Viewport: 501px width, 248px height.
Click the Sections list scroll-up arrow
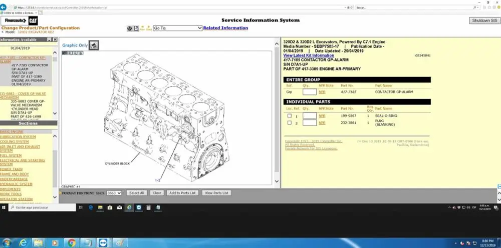click(55, 136)
